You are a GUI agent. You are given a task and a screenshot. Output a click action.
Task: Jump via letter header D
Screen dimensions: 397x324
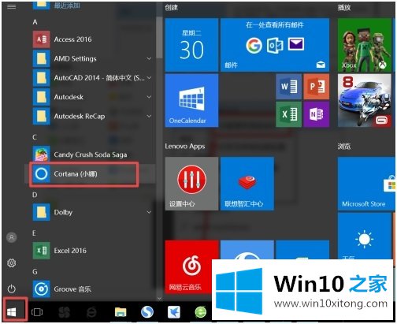tap(35, 195)
